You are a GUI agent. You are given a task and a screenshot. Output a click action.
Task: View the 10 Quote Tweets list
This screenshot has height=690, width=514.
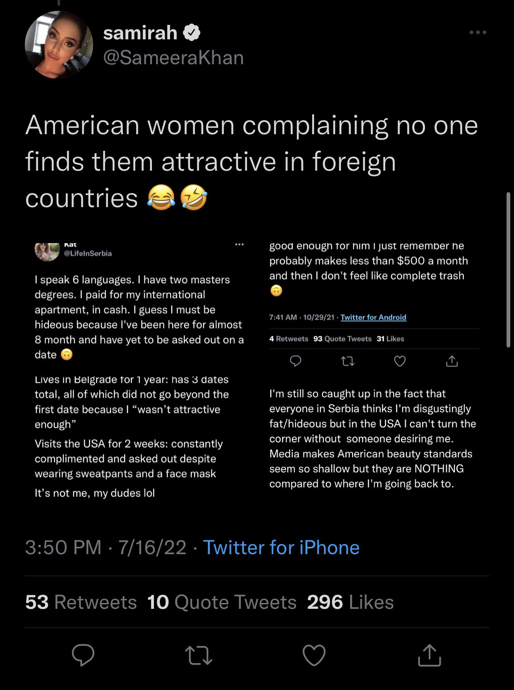pos(222,602)
